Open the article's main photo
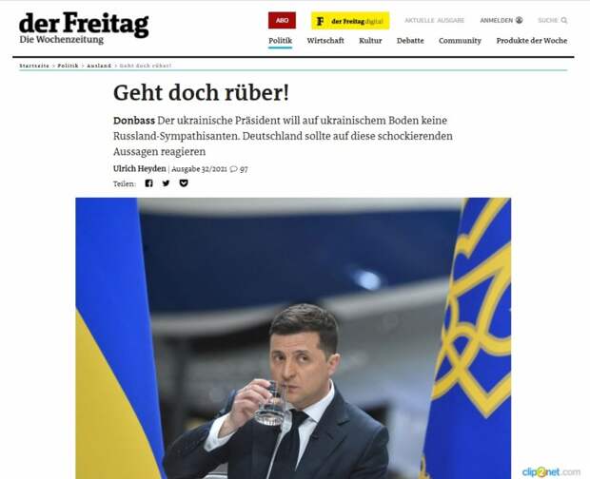 click(293, 338)
